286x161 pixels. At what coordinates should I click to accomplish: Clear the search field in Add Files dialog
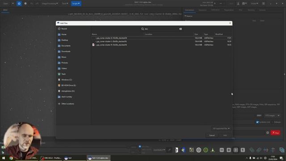pos(181,29)
